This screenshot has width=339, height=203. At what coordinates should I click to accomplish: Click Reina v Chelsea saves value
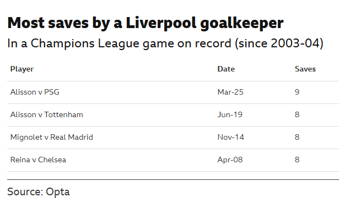297,160
